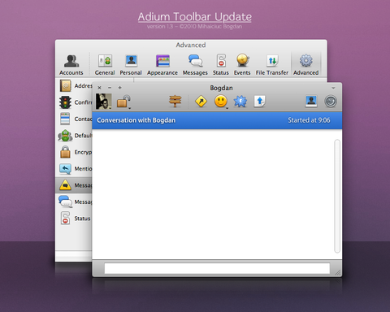The image size is (390, 312).
Task: Open the Personal preferences pane
Action: tap(131, 64)
